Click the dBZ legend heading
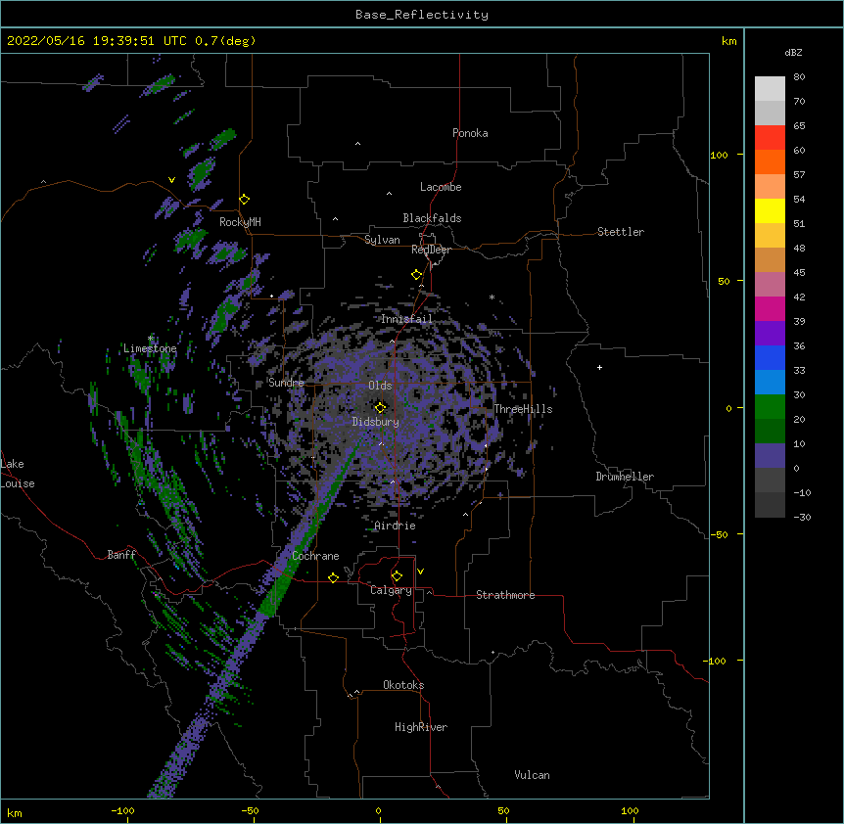Image resolution: width=844 pixels, height=824 pixels. click(793, 52)
